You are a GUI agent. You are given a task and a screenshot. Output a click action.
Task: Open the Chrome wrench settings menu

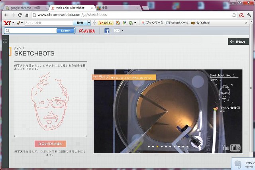pos(249,15)
